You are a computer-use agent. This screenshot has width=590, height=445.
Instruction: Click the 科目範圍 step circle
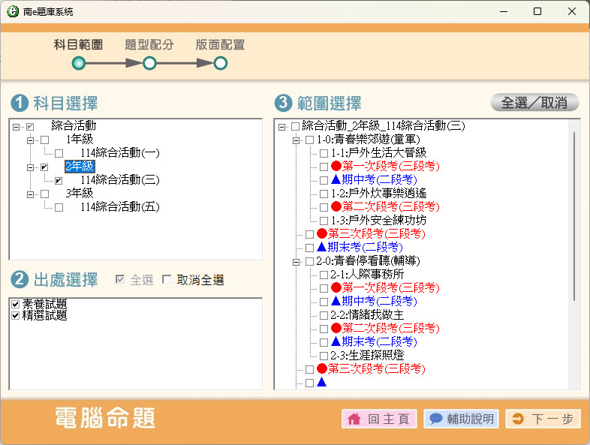pos(79,64)
